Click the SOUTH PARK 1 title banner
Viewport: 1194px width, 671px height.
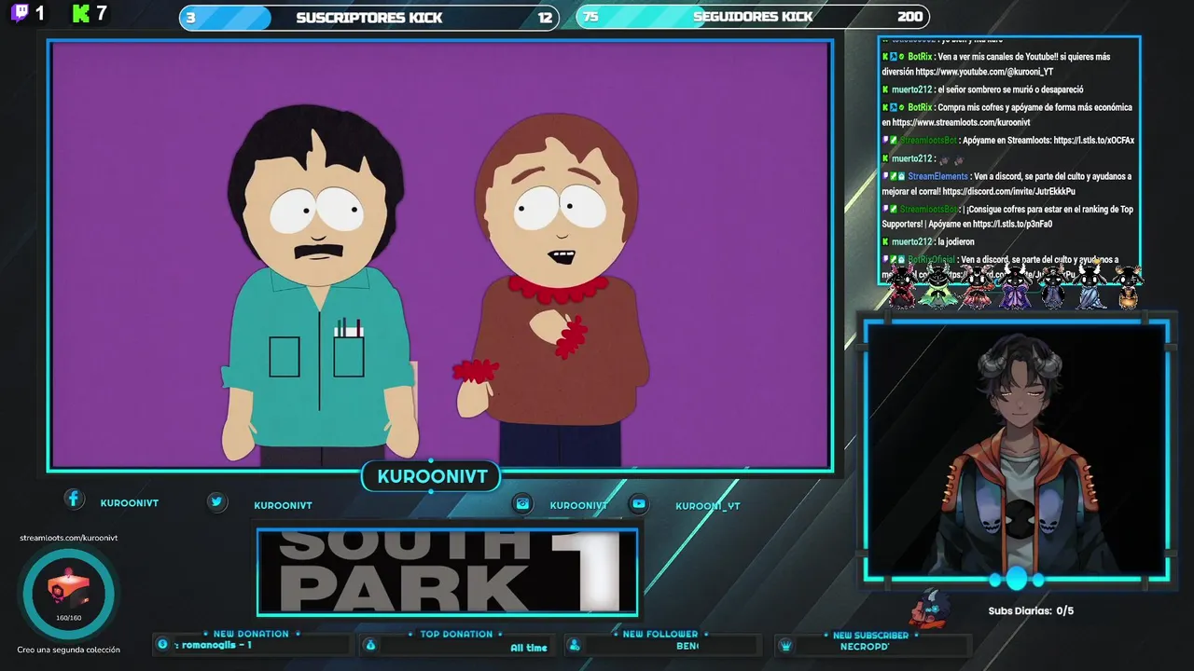pyautogui.click(x=447, y=572)
